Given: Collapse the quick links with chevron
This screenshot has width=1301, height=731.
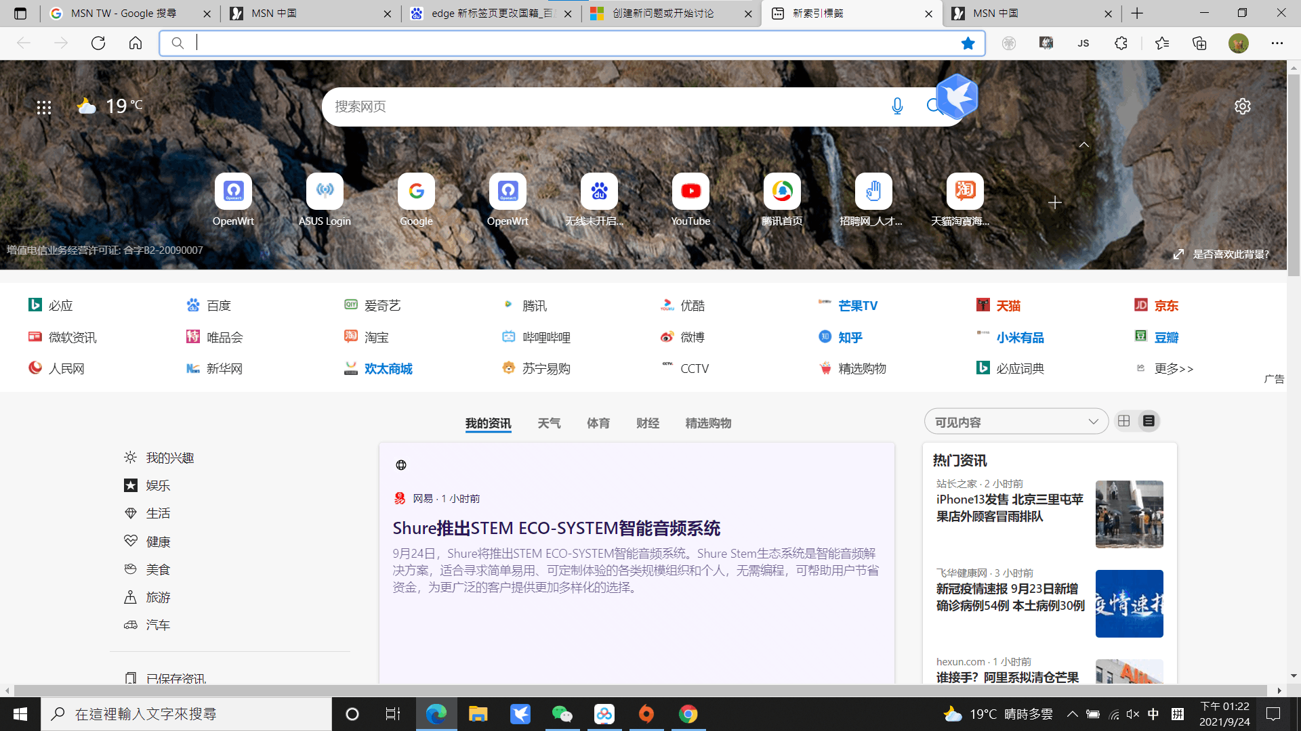Looking at the screenshot, I should pyautogui.click(x=1084, y=145).
